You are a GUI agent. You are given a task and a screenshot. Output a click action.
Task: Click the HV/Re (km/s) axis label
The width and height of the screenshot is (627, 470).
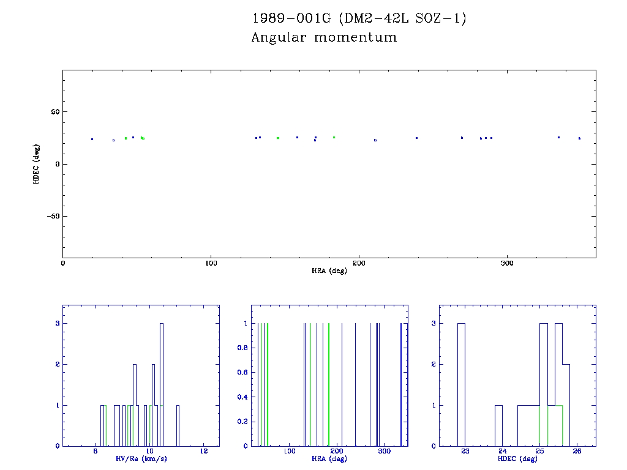pyautogui.click(x=140, y=459)
